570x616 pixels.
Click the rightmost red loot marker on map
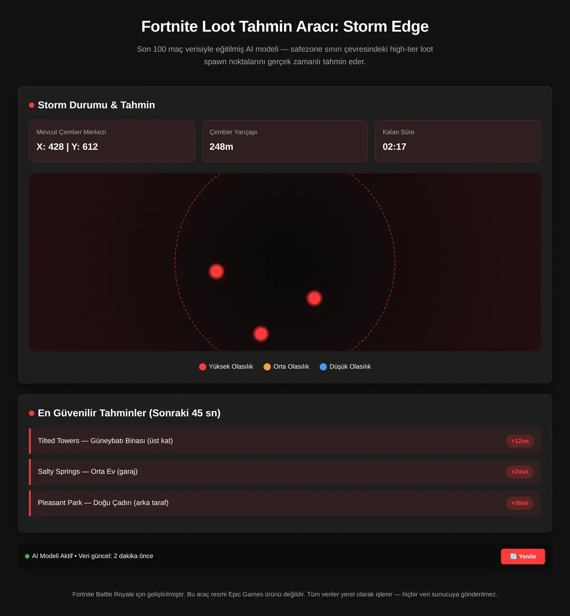(314, 298)
